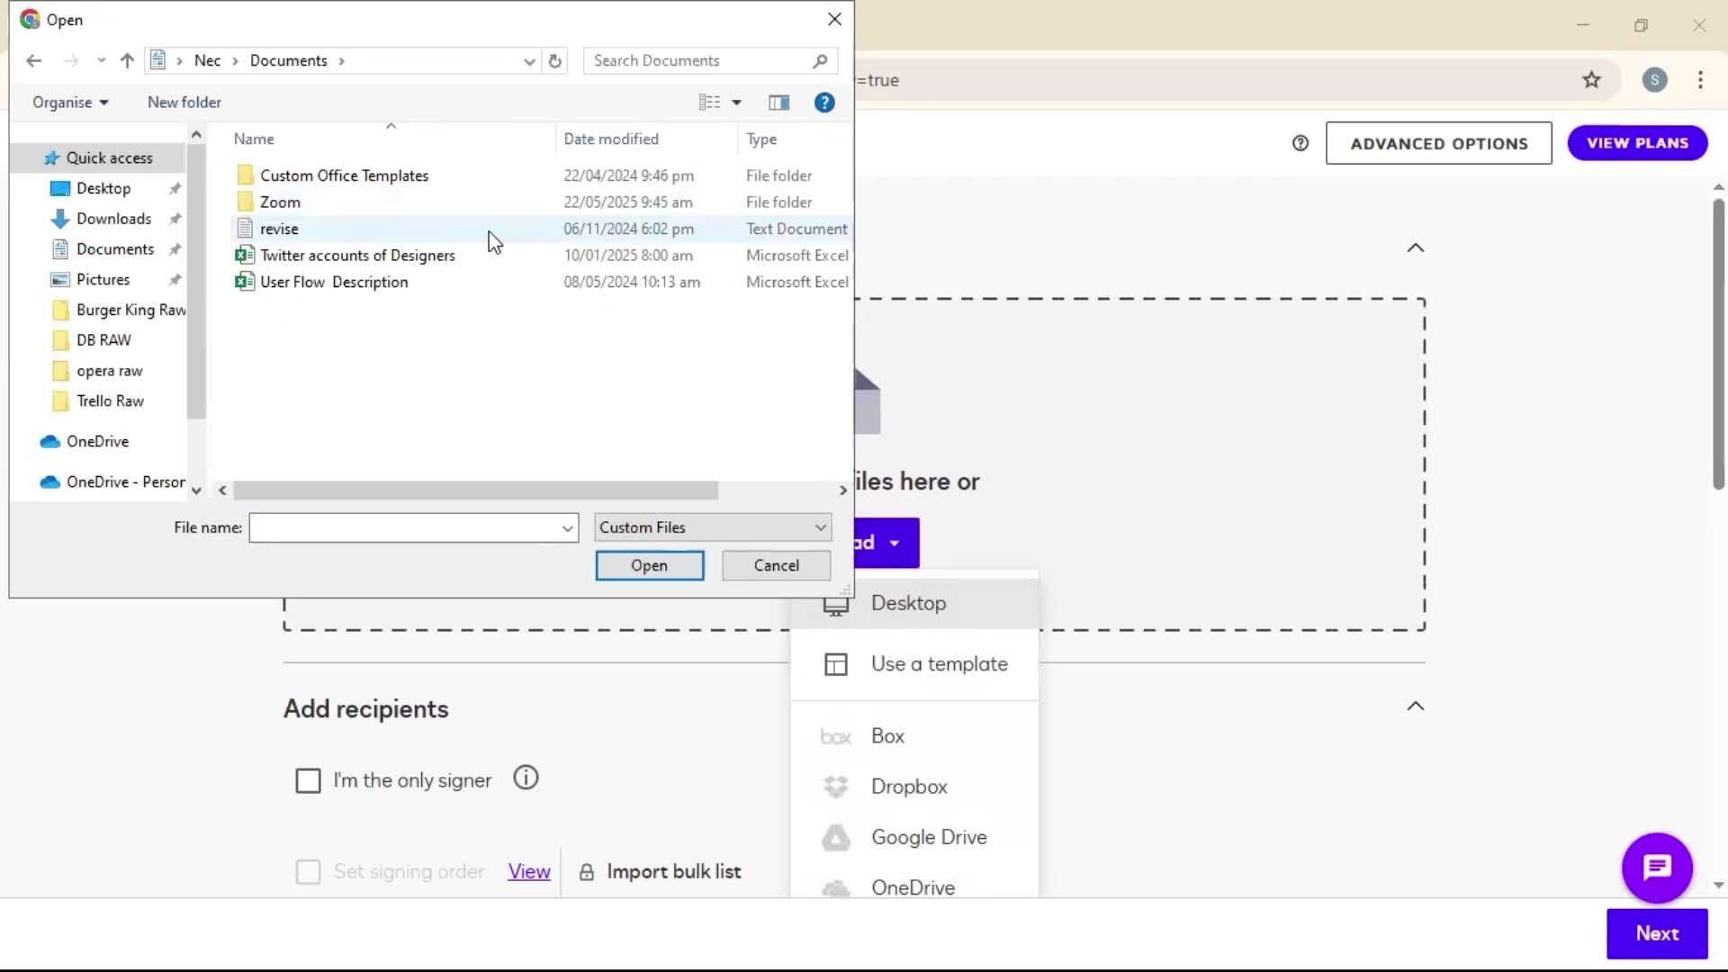Select the revise text document
This screenshot has height=972, width=1728.
coord(279,229)
